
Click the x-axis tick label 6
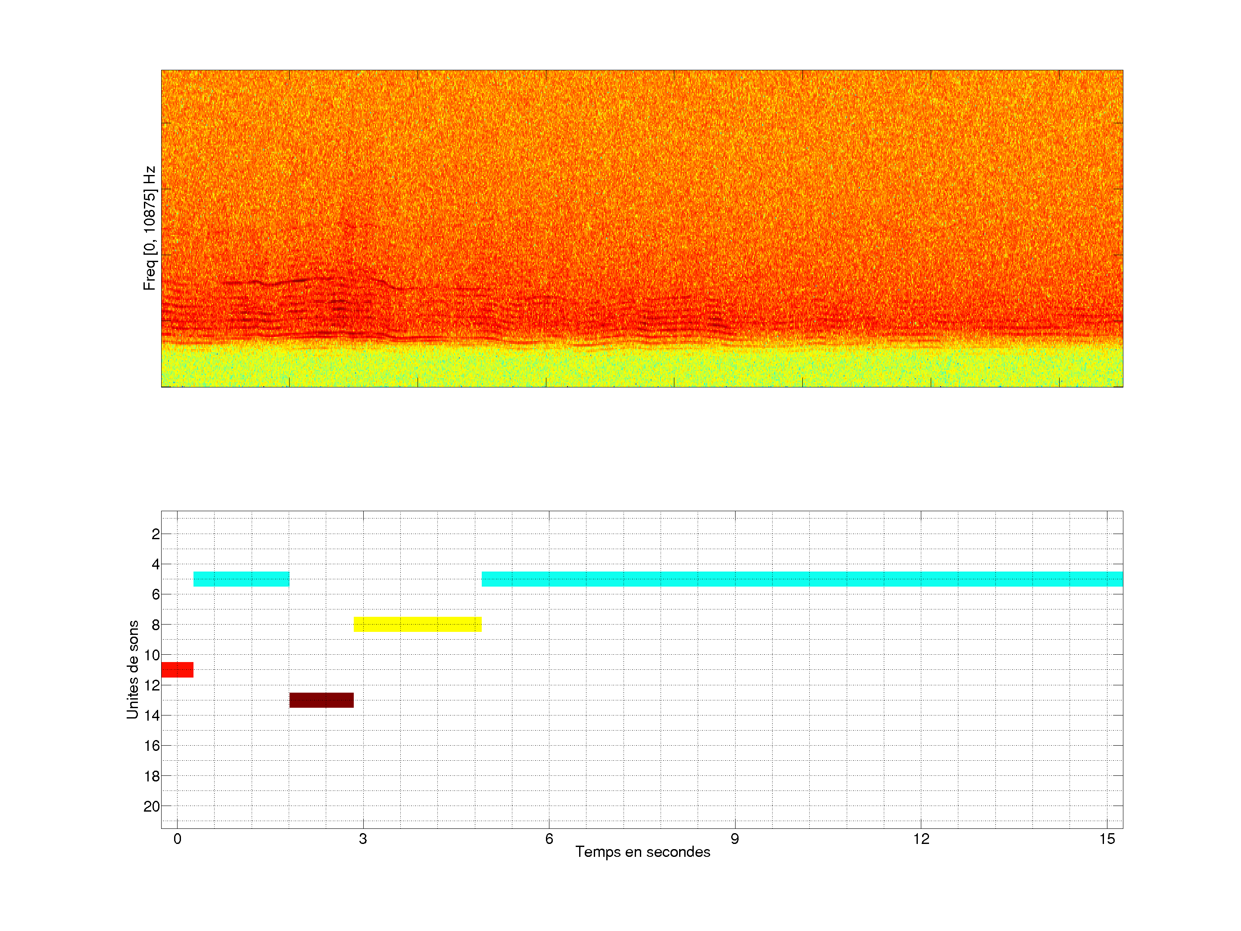pyautogui.click(x=549, y=839)
